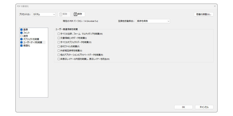Check 非表示レイヤーの内容を破棄し、表示レイヤーを統合
233x116 pixels.
click(59, 59)
